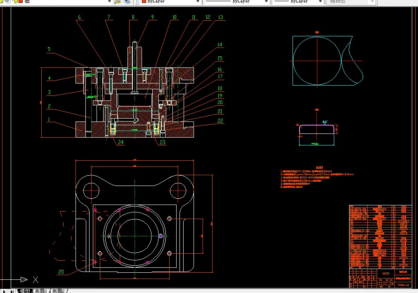Open the 布局2 layout tab
Image resolution: width=418 pixels, height=293 pixels.
pyautogui.click(x=59, y=291)
